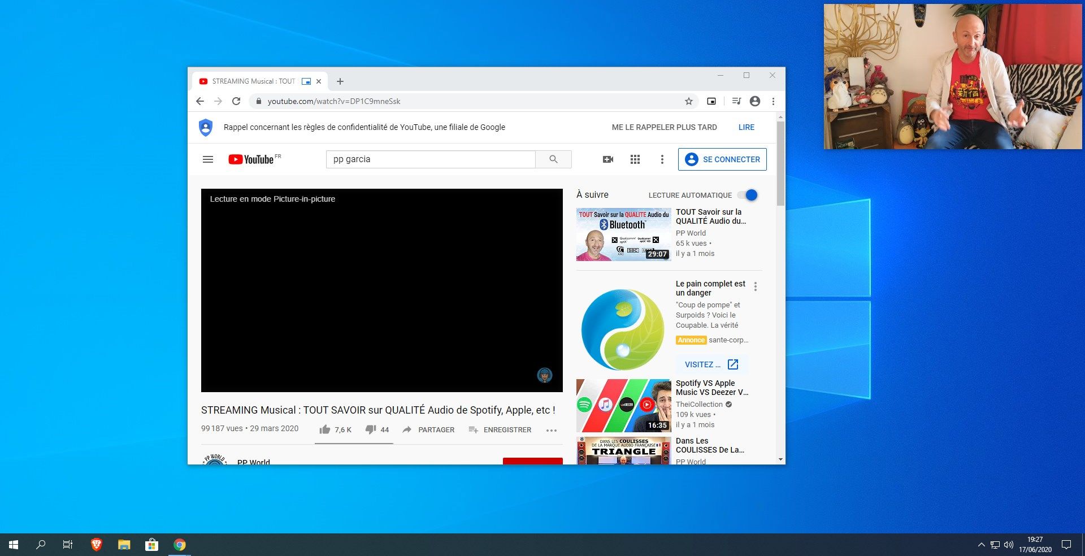Click the title Dans Les COULISSES De La

click(x=710, y=445)
